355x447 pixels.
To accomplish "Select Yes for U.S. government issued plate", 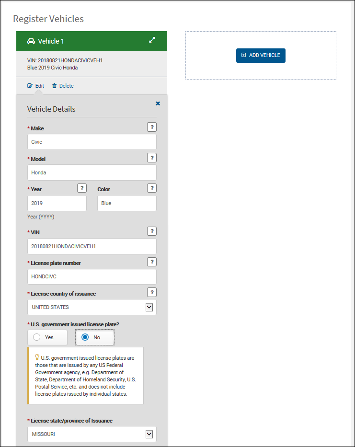I will (x=47, y=338).
